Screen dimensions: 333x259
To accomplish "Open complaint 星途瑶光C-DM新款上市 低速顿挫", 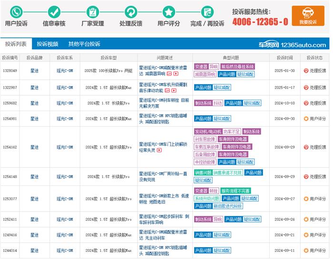I will [x=164, y=199].
